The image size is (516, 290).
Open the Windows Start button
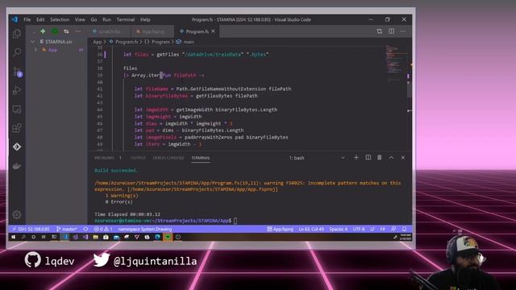click(13, 237)
